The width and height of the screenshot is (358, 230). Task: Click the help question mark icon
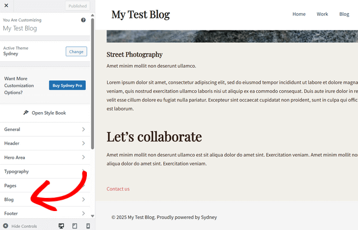coord(83,20)
